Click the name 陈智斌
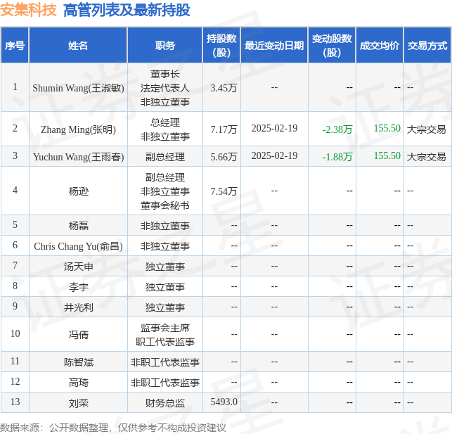This screenshot has height=434, width=452. click(79, 362)
